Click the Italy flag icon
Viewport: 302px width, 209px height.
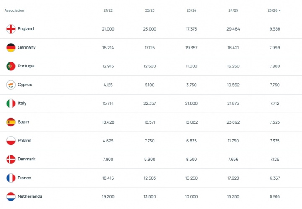(x=11, y=103)
